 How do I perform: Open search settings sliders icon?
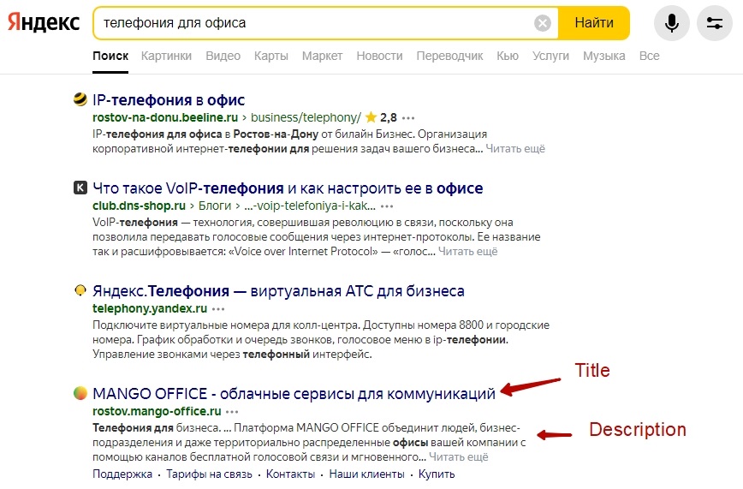[714, 23]
